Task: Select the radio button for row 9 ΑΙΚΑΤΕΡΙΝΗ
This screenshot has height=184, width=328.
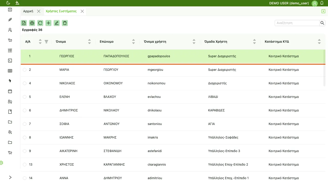Action: coord(25,151)
